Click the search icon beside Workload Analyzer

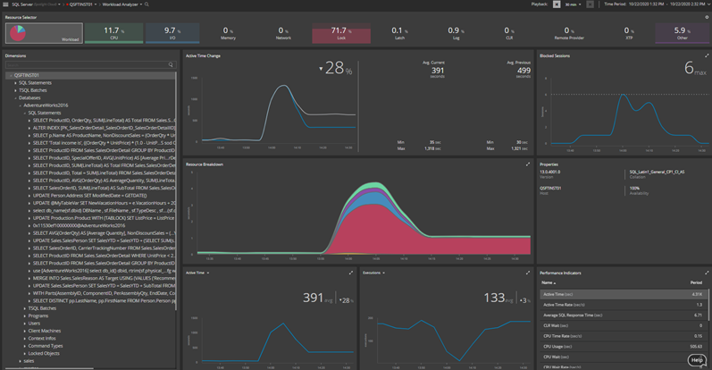click(x=147, y=4)
